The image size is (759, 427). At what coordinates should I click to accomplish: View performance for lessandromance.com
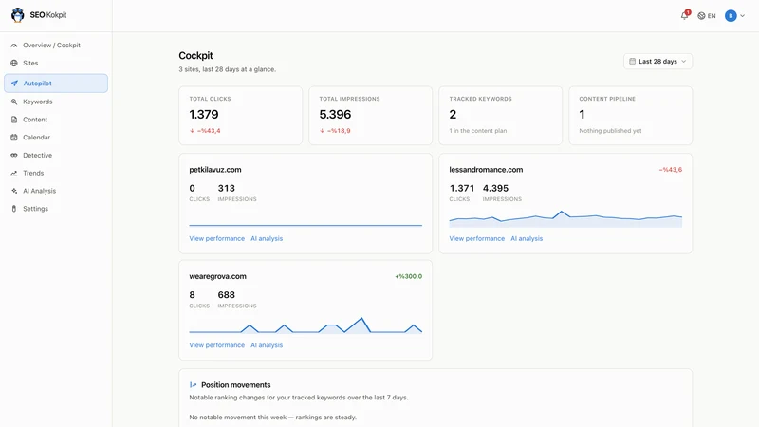click(x=477, y=239)
